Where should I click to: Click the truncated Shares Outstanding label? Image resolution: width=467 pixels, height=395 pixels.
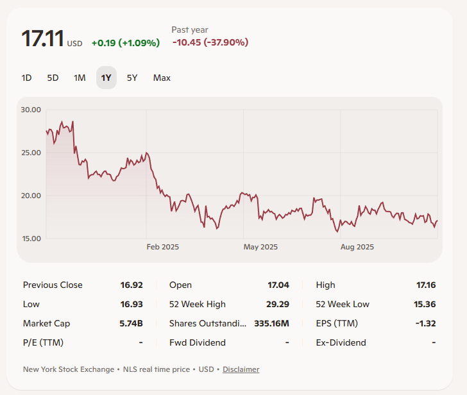[x=208, y=323]
